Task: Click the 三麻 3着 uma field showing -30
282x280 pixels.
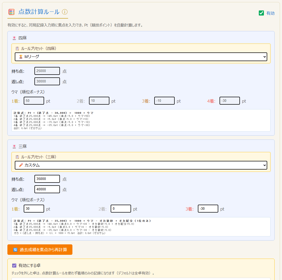Action: [x=208, y=209]
